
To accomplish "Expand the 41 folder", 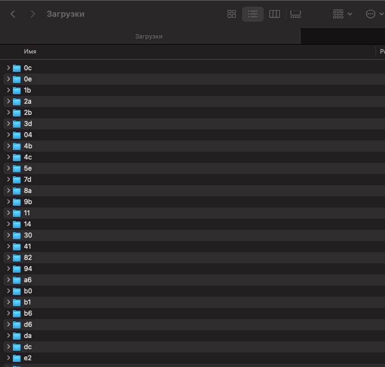I will (x=8, y=246).
